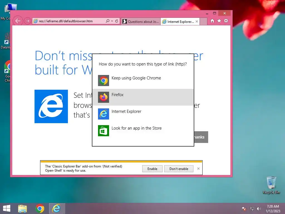285x214 pixels.
Task: Click the Google Chrome icon in dialog
Action: [104, 81]
